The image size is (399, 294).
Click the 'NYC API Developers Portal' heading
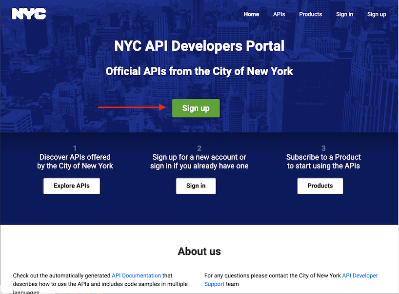coord(199,46)
